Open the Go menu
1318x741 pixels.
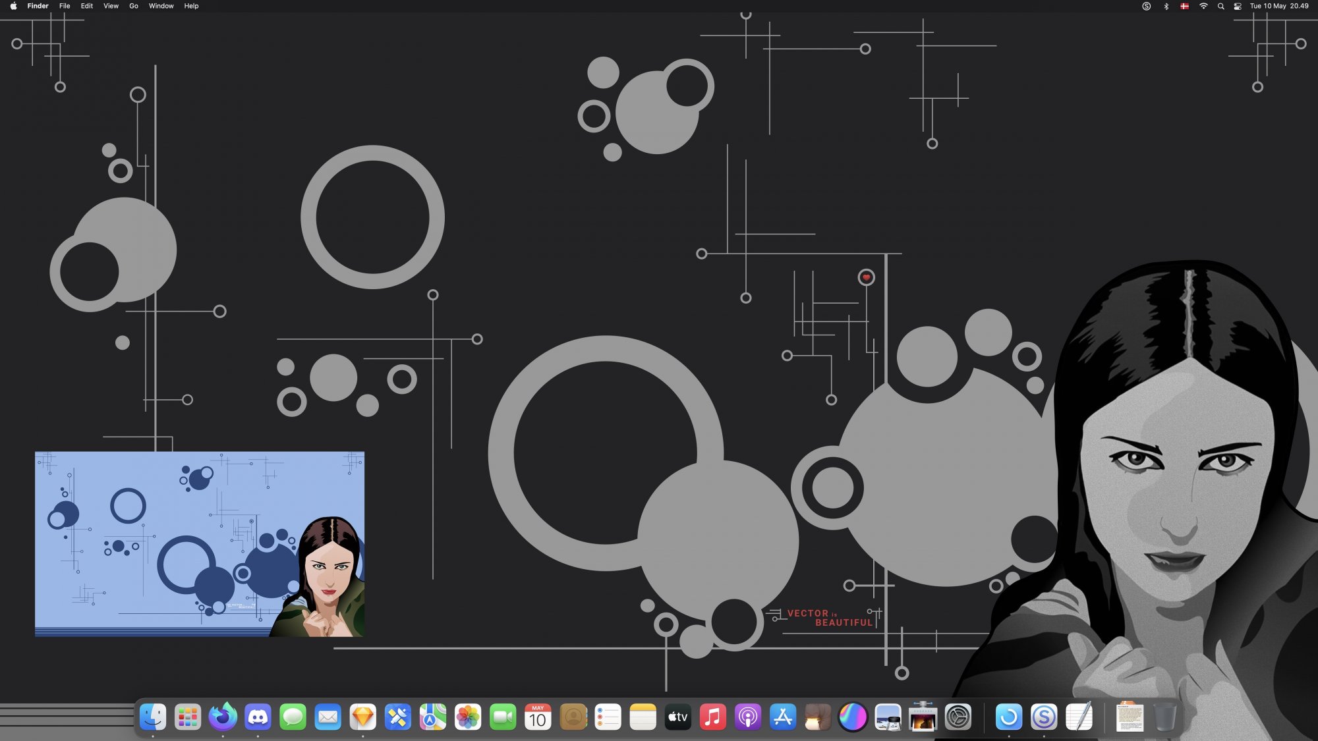click(x=134, y=6)
